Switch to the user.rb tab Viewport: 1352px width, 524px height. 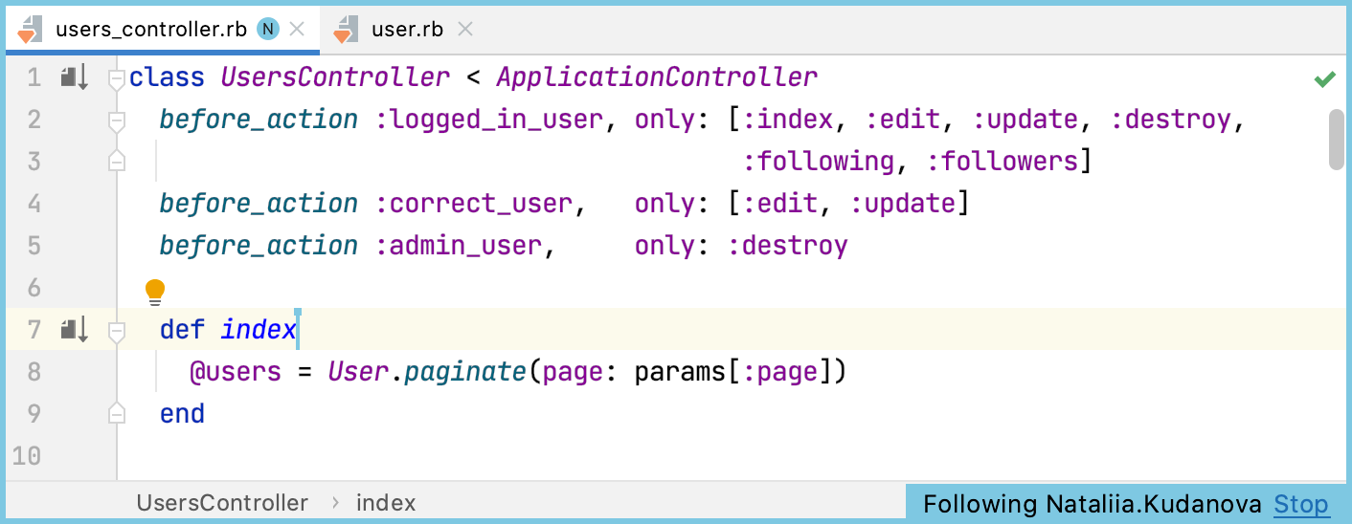(407, 30)
